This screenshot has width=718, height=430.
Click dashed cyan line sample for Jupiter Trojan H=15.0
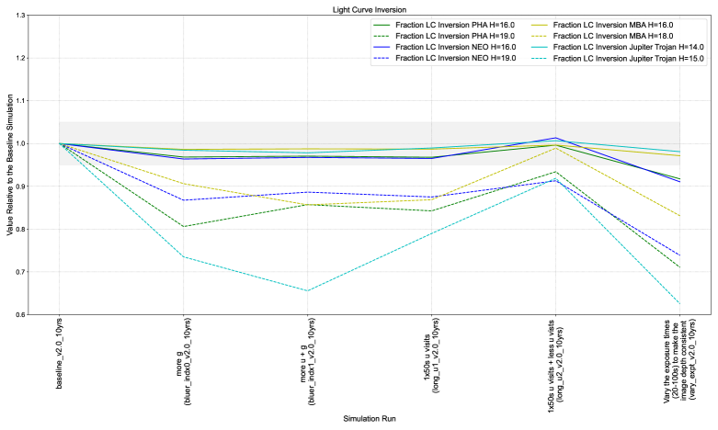[540, 59]
